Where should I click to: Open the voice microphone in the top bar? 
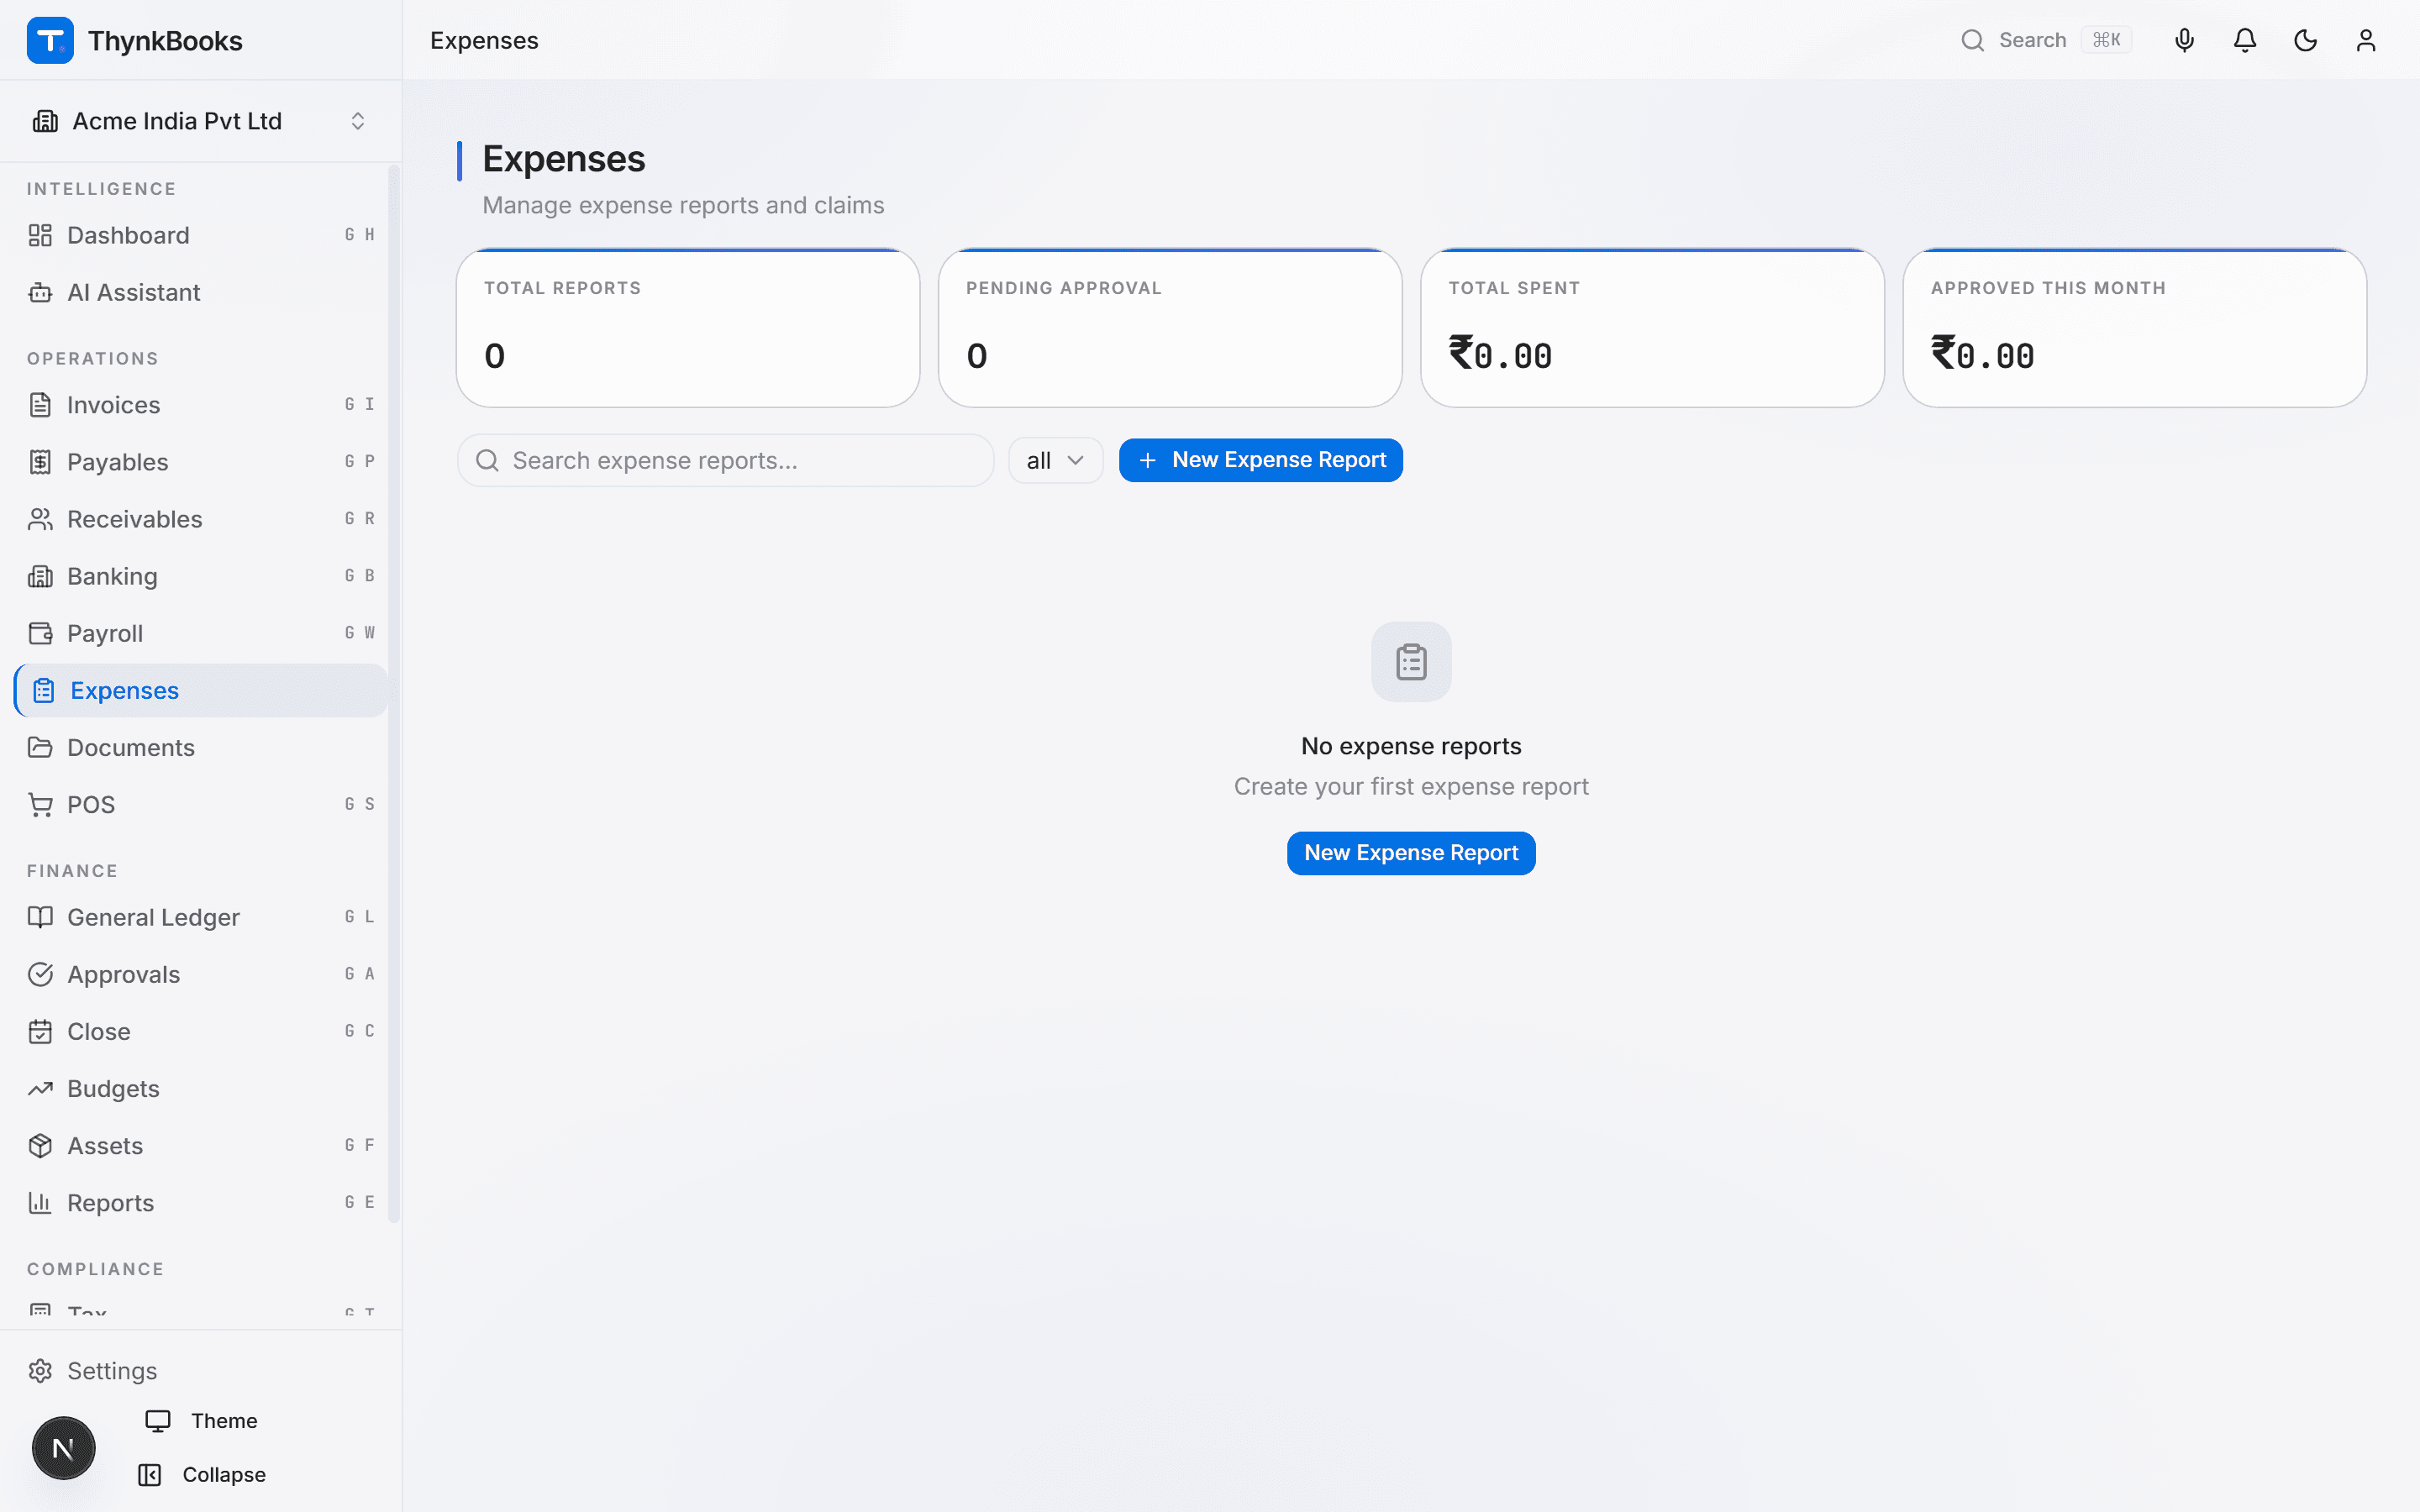2185,40
